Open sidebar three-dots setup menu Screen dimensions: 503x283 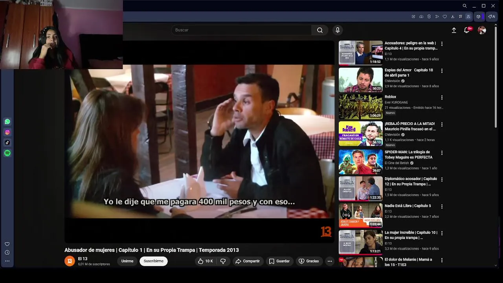pyautogui.click(x=7, y=261)
